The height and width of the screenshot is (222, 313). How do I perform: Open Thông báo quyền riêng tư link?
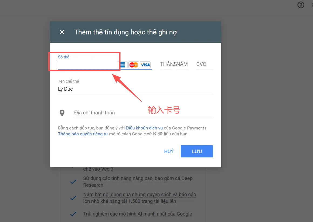83,134
